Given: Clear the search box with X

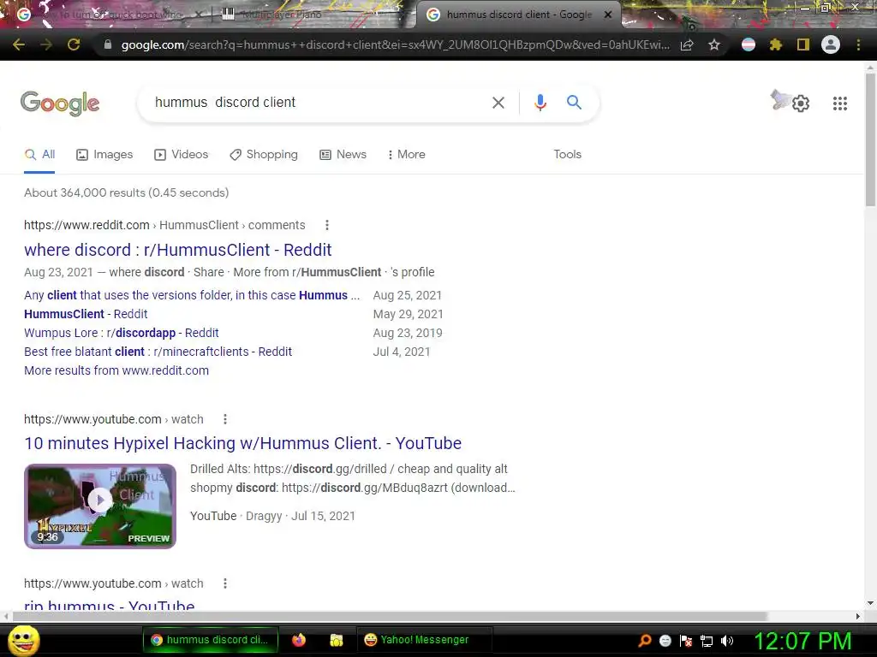Looking at the screenshot, I should coord(498,103).
